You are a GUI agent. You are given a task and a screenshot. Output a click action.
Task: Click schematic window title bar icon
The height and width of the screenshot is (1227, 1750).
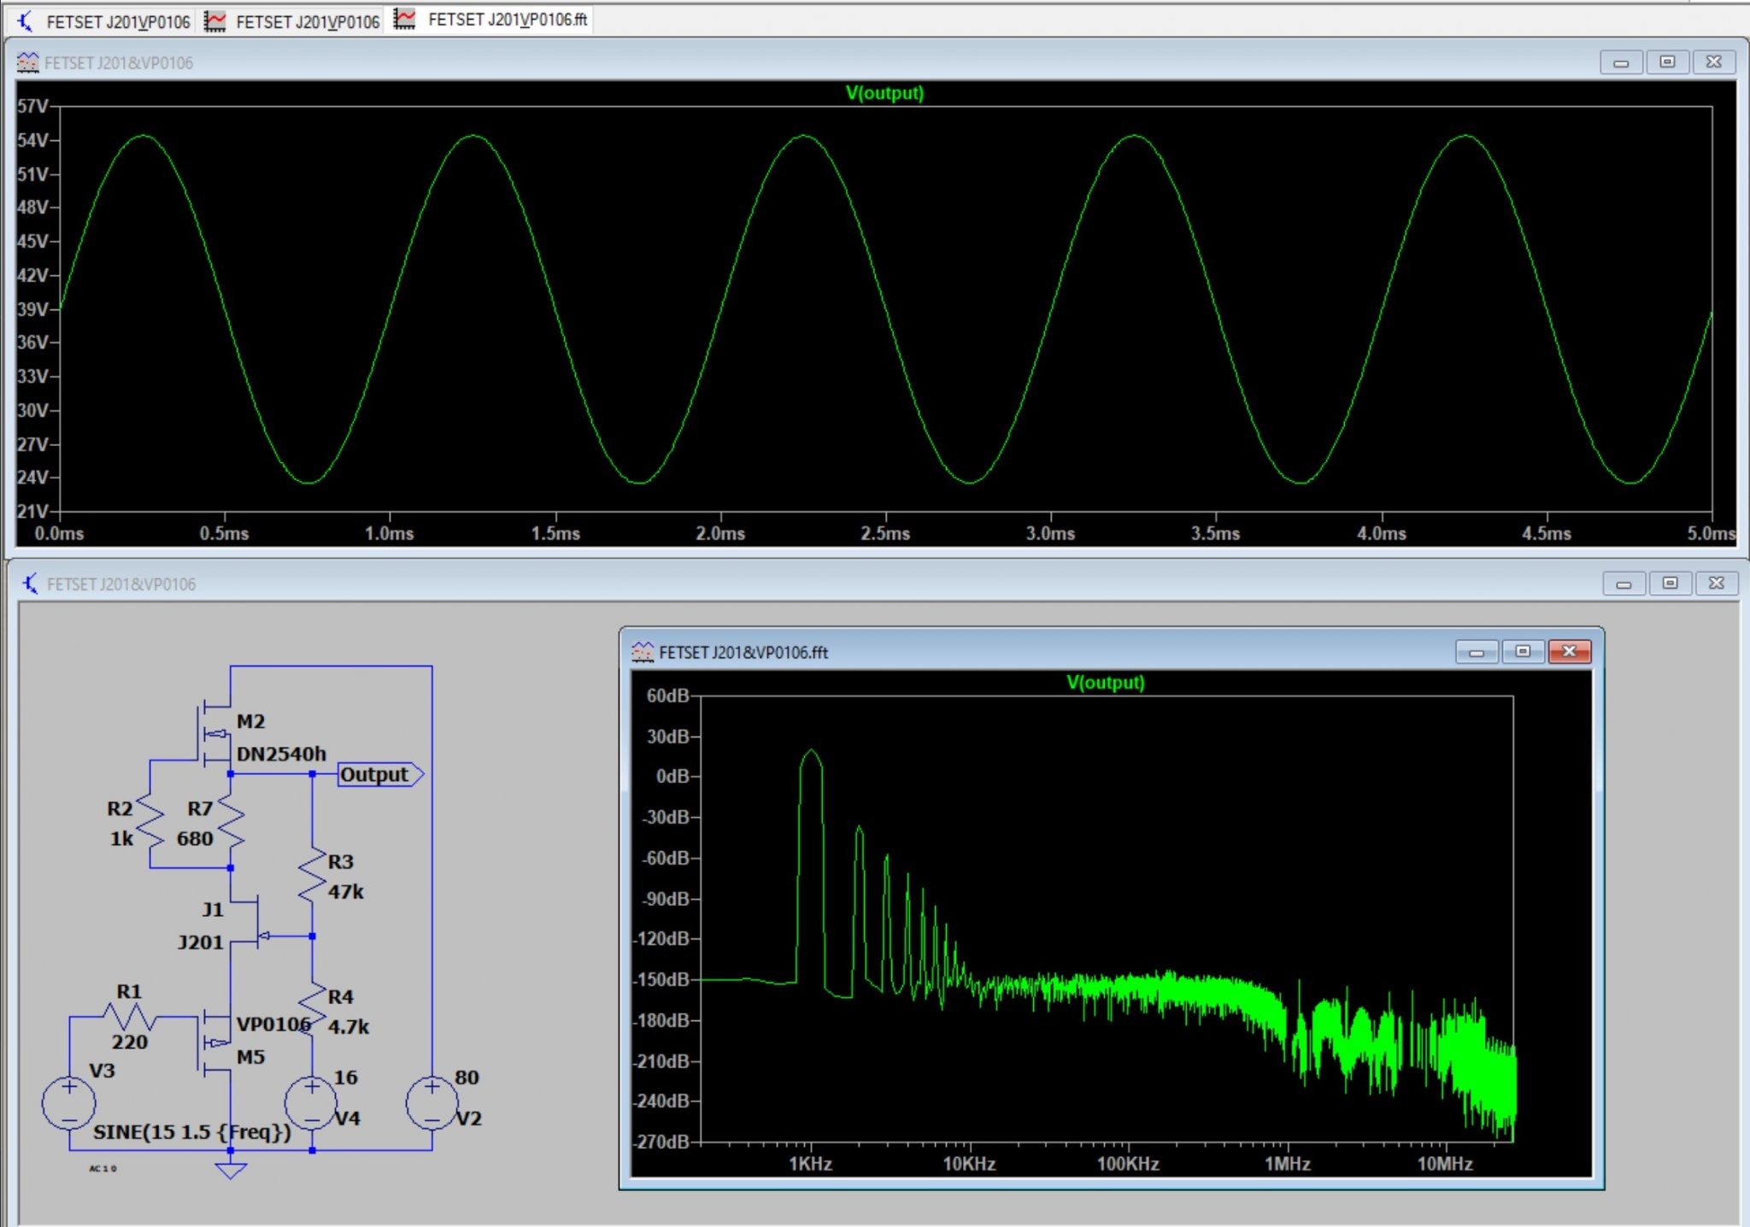pyautogui.click(x=30, y=584)
